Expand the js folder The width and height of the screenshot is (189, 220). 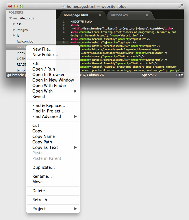point(14,36)
